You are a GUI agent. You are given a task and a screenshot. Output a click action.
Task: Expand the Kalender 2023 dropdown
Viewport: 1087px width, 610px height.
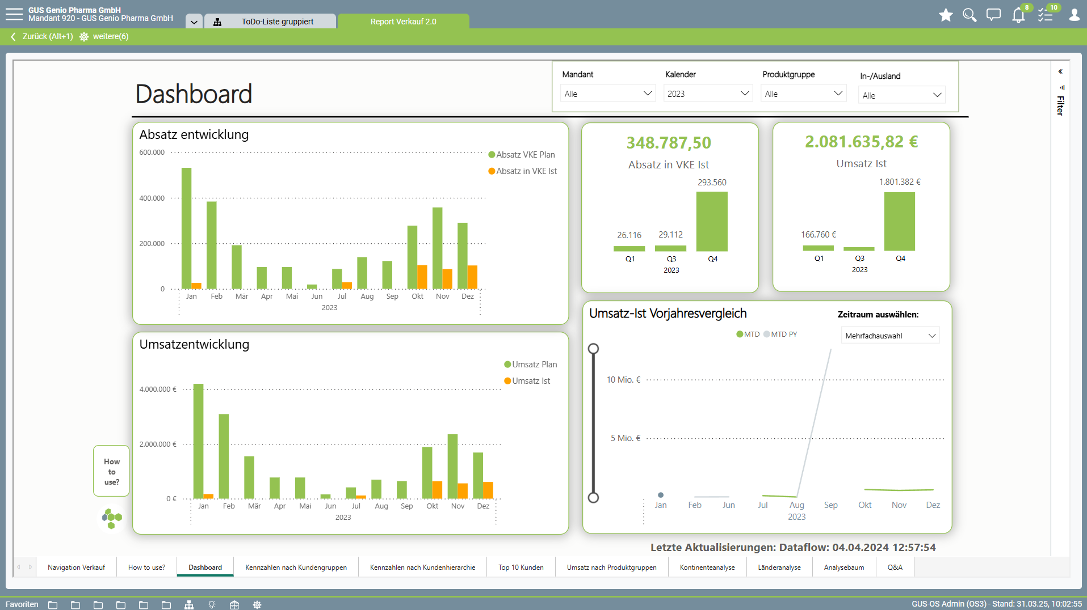(708, 94)
